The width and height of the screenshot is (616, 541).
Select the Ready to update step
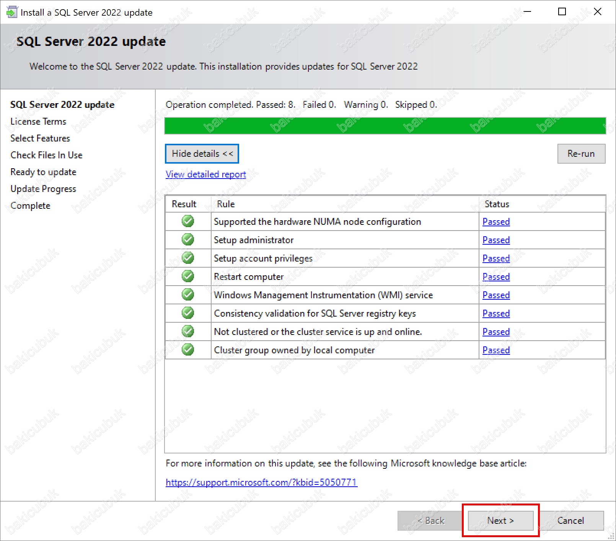pos(43,172)
